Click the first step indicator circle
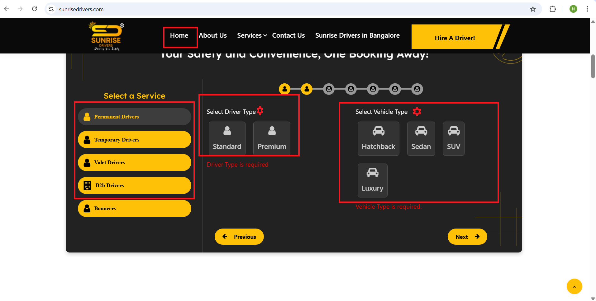The width and height of the screenshot is (596, 301). point(284,89)
